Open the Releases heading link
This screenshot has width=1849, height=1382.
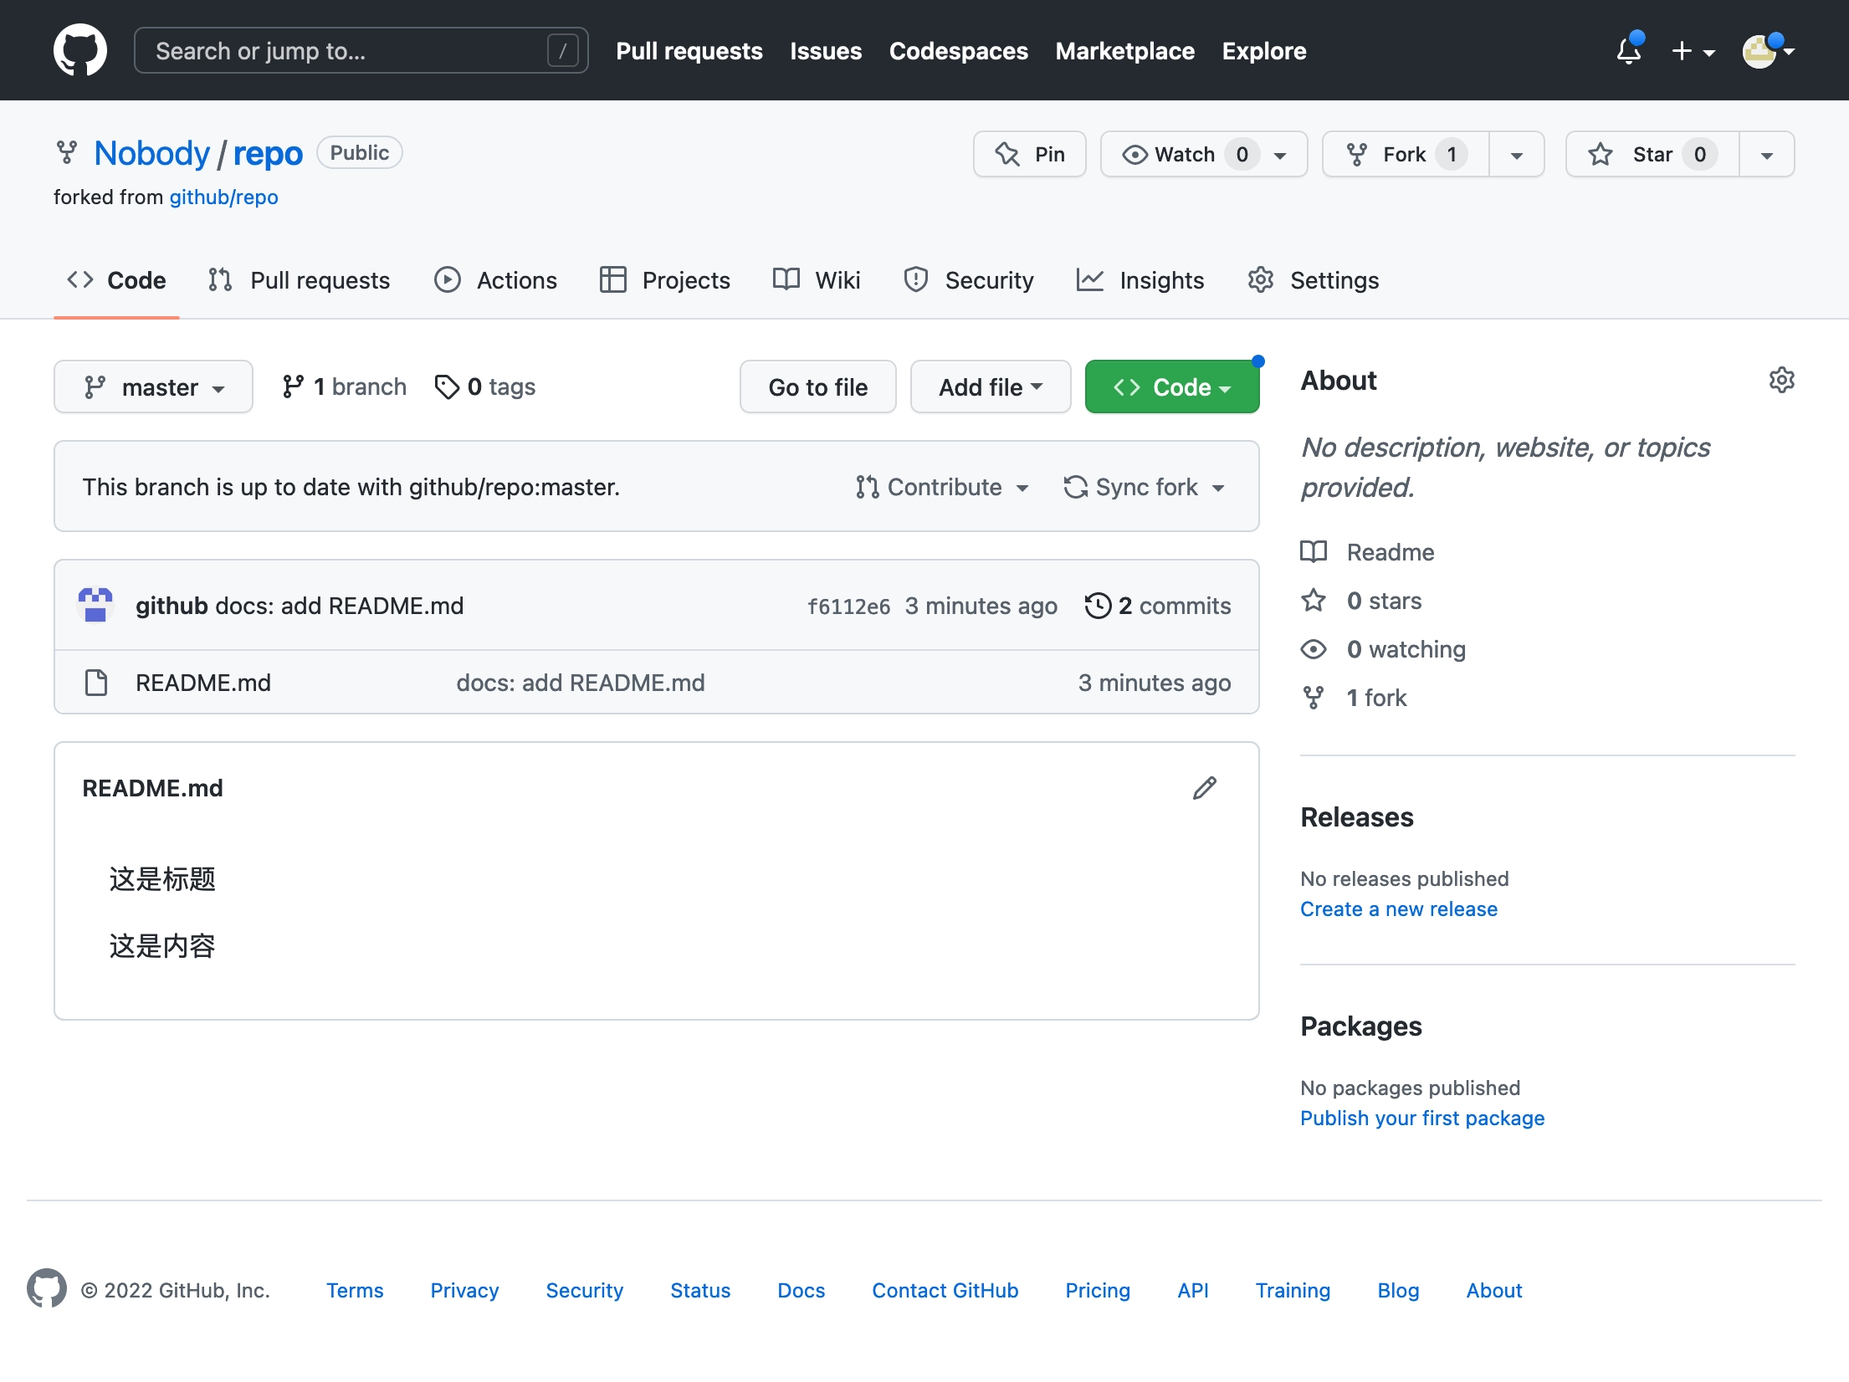[x=1357, y=817]
